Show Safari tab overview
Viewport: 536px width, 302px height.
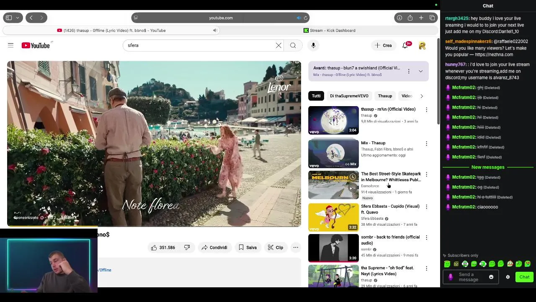coord(432,18)
